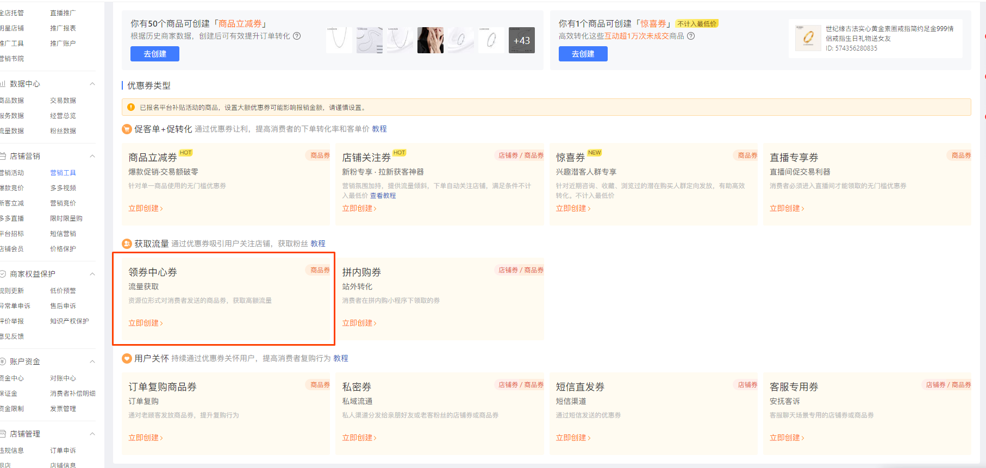986x468 pixels.
Task: Open 限时限量购 in the sidebar
Action: click(x=66, y=219)
